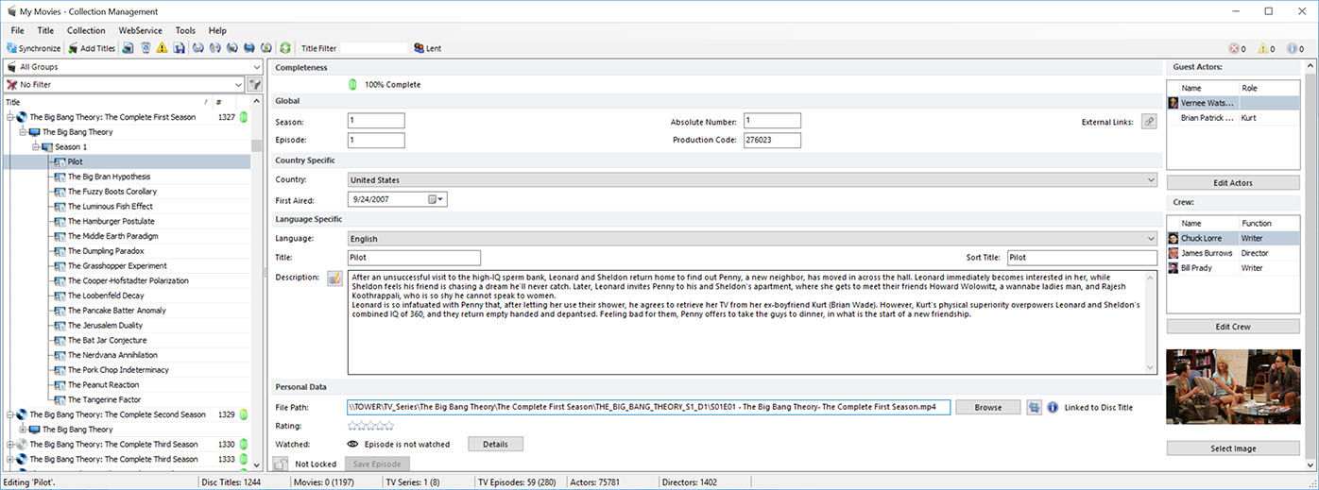The image size is (1319, 490).
Task: Open the Collection menu
Action: [x=86, y=31]
